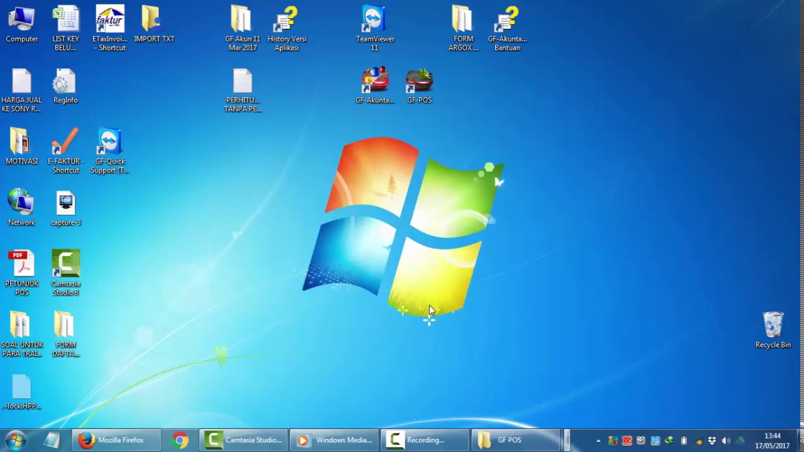This screenshot has width=804, height=452.
Task: Select the Network desktop icon
Action: pos(21,208)
